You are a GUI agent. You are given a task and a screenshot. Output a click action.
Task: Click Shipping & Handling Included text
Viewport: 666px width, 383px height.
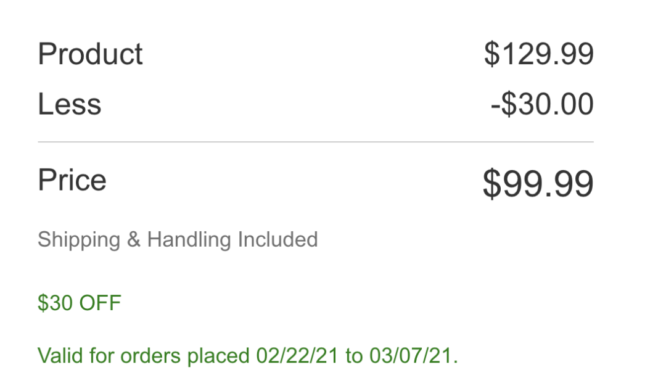point(178,240)
